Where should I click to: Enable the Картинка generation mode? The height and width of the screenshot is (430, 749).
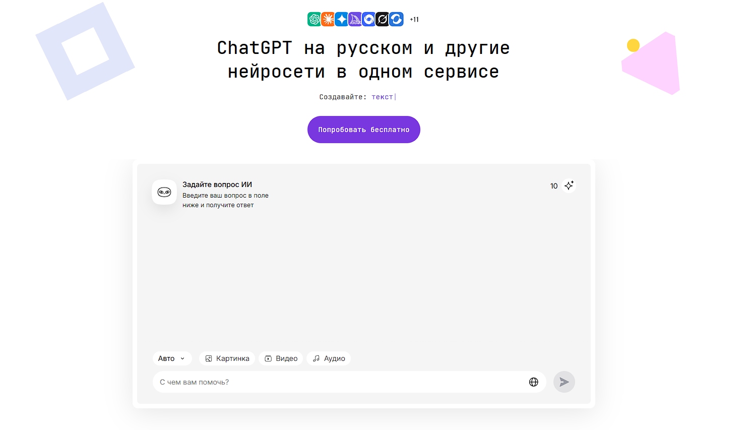pyautogui.click(x=227, y=358)
